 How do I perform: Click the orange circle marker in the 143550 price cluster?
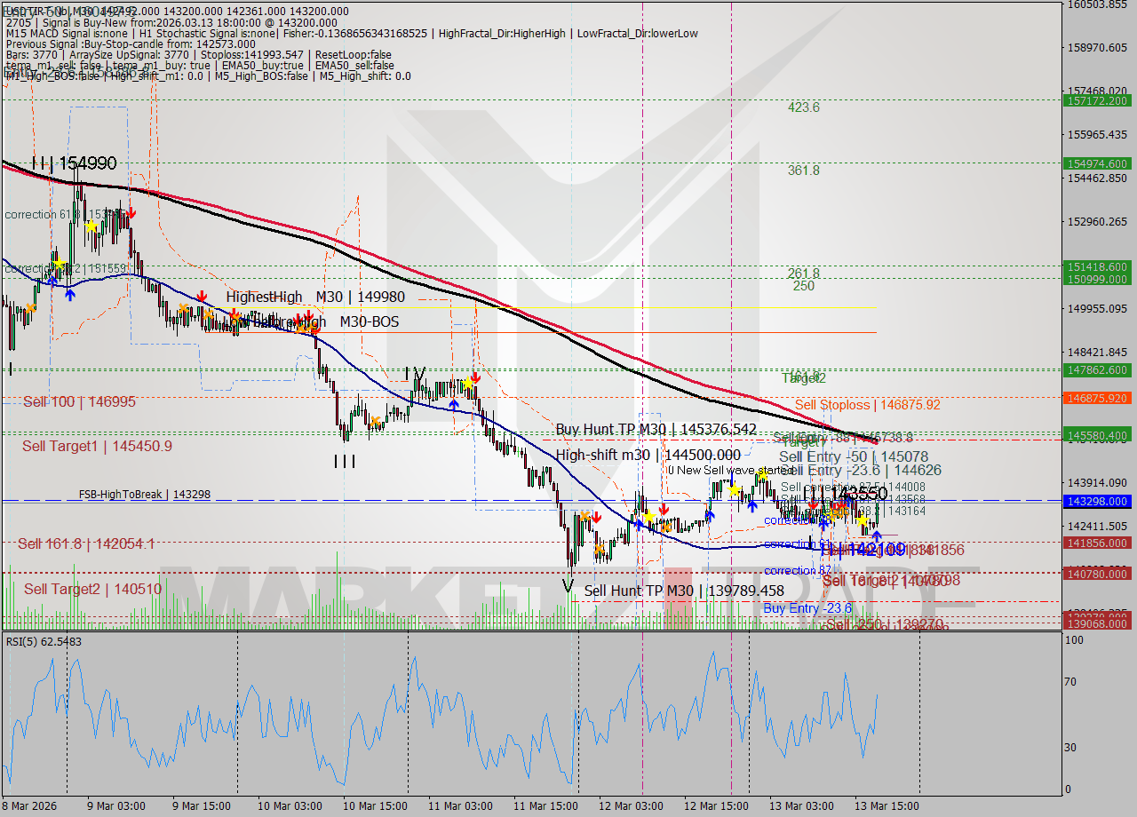[x=838, y=512]
